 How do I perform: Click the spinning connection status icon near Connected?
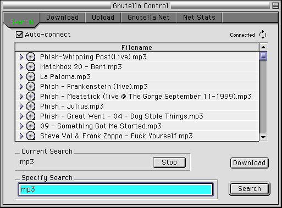tap(263, 35)
